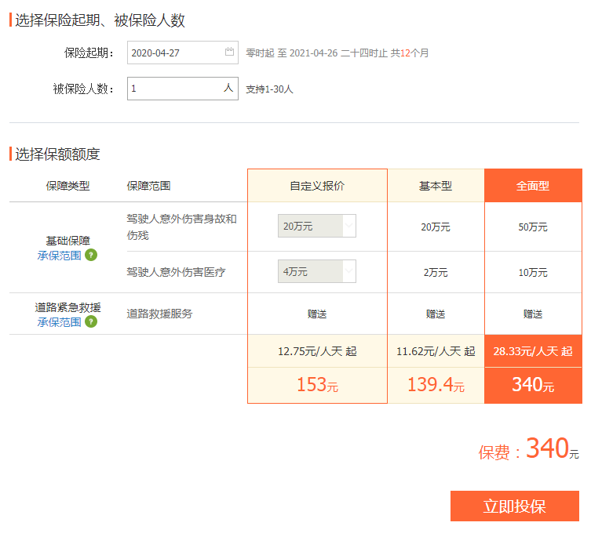This screenshot has width=591, height=537.
Task: Click the 28.33元/人天 起 rate cell
Action: click(x=533, y=351)
